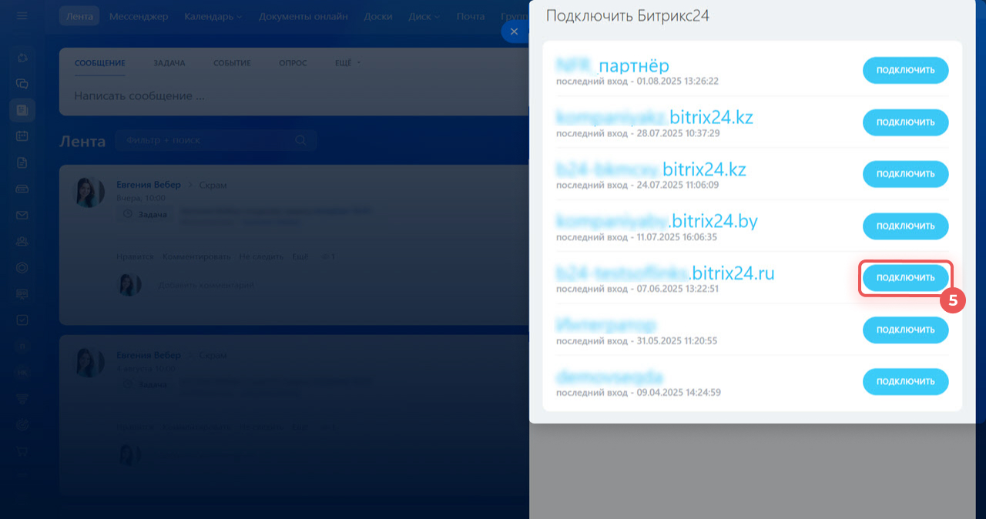Click the clock Задача badge in Вчера post
Viewport: 986px width, 519px height.
pos(146,215)
